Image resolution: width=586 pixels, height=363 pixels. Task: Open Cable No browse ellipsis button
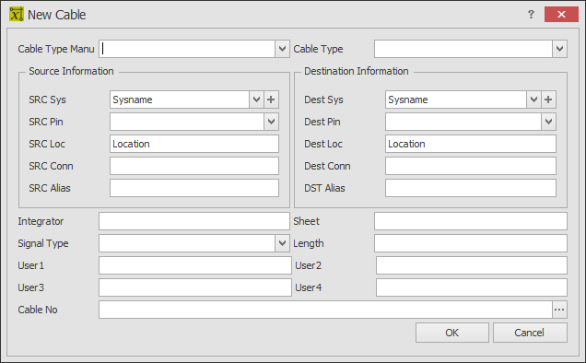coord(559,310)
